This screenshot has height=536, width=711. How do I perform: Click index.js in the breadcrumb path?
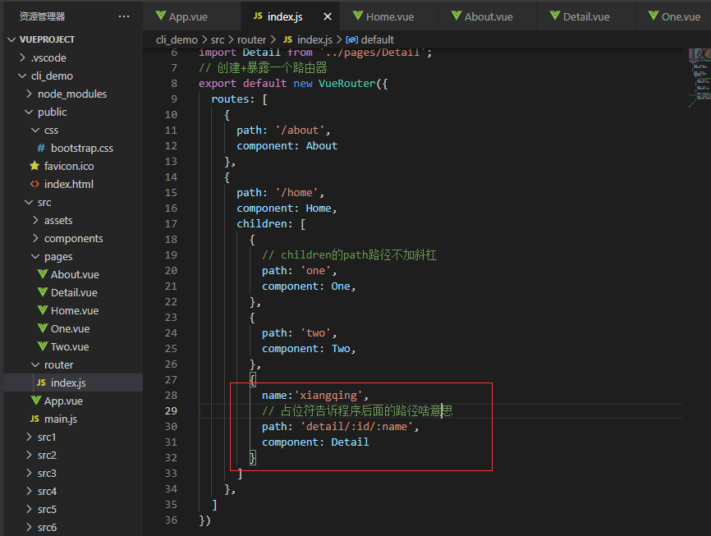coord(314,40)
